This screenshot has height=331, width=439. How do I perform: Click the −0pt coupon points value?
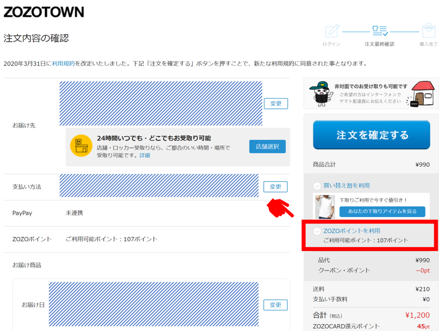click(x=423, y=271)
